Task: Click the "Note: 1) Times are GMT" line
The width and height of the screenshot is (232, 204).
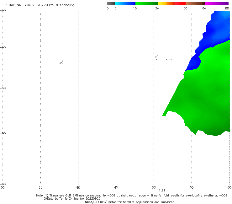Action: (132, 196)
